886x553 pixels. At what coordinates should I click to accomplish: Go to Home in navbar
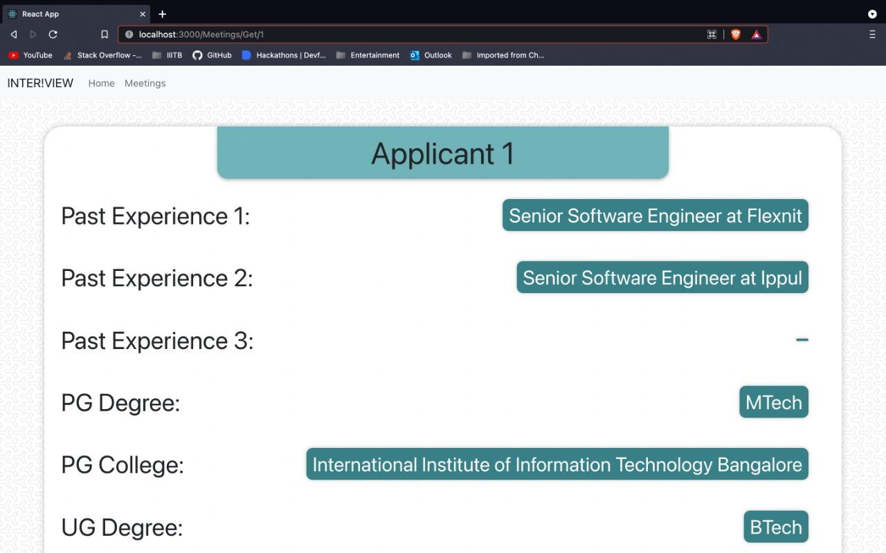click(x=101, y=83)
